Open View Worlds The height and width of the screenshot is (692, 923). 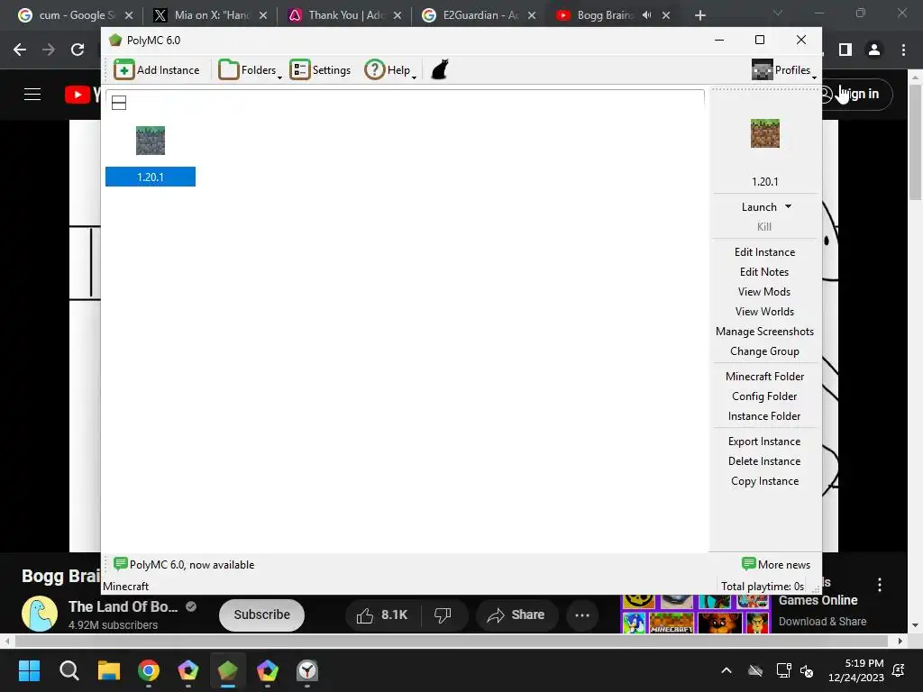tap(764, 312)
